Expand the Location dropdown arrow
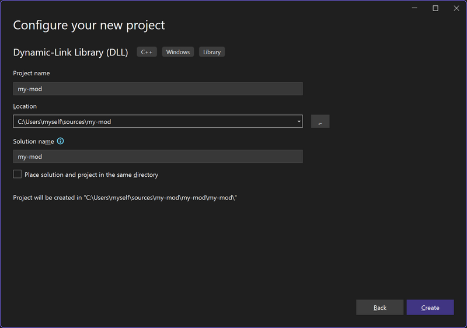467x328 pixels. coord(299,121)
